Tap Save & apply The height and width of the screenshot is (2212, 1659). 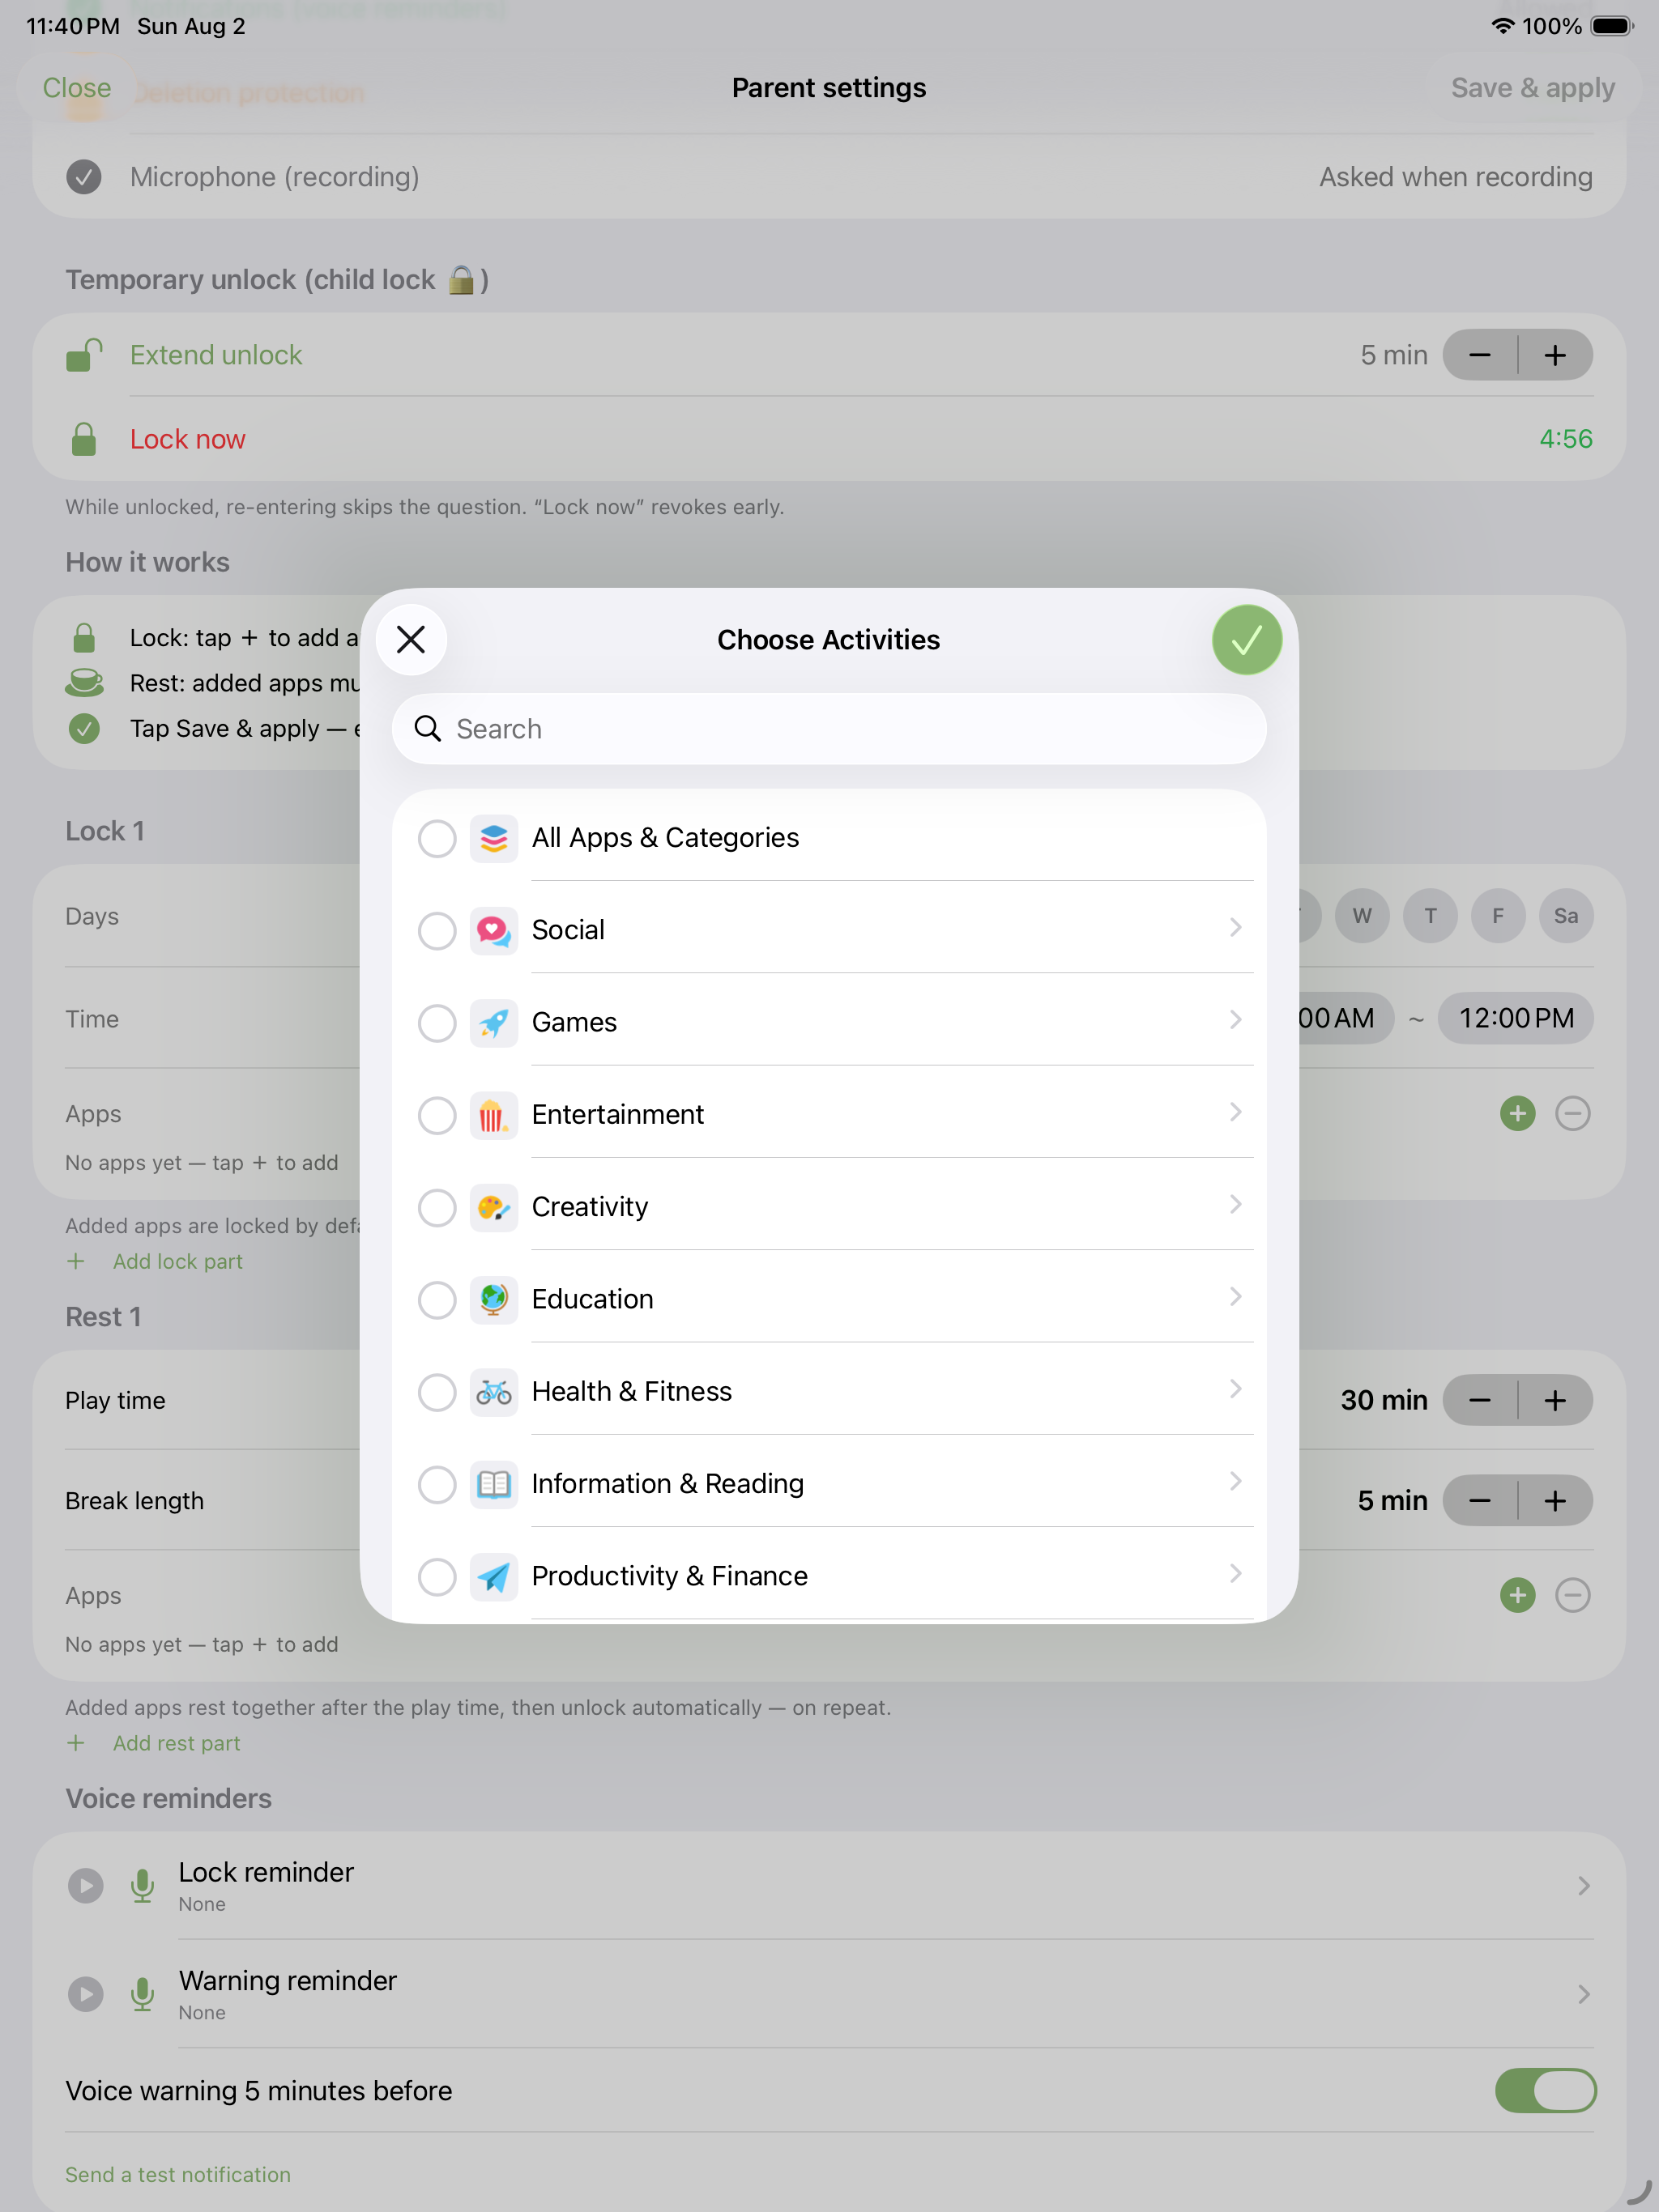1533,88
